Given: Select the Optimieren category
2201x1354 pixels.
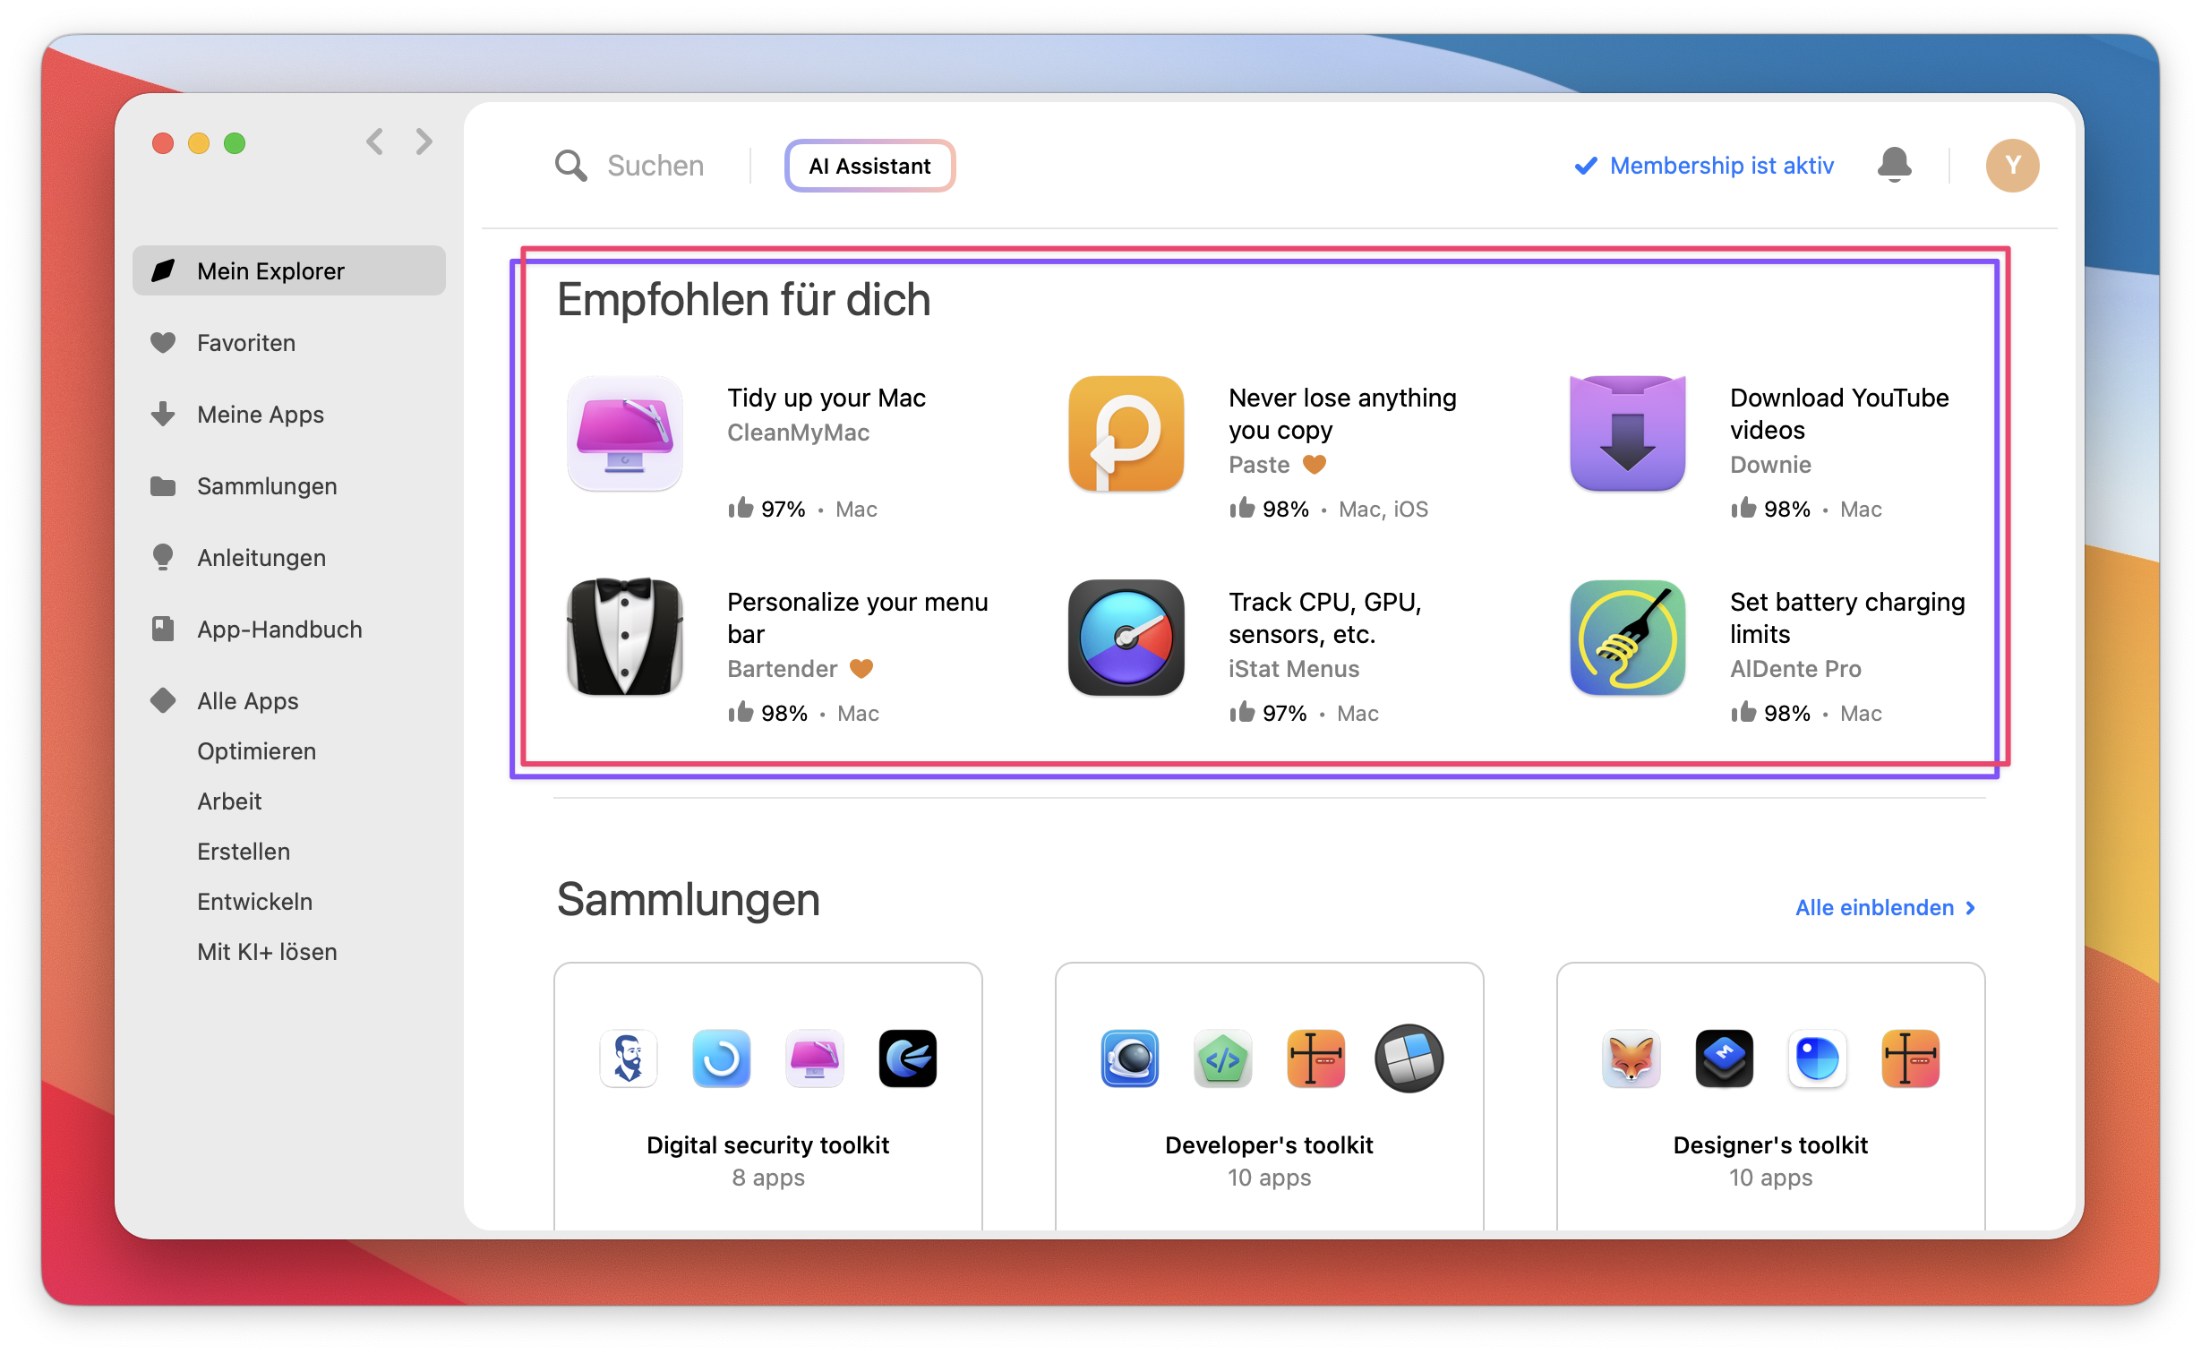Looking at the screenshot, I should [x=256, y=750].
